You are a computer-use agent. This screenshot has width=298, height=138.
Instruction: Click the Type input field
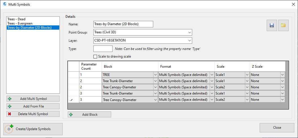pyautogui.click(x=103, y=49)
